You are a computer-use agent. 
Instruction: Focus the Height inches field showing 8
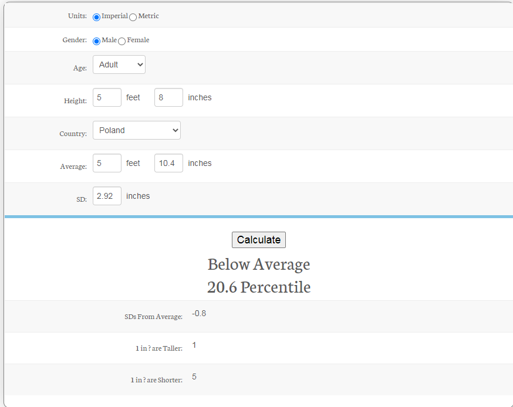(168, 97)
